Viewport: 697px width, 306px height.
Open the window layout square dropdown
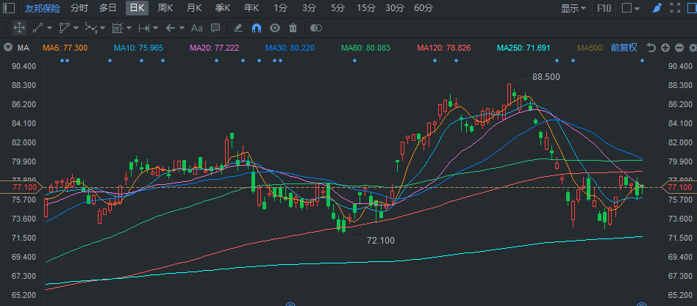coord(631,8)
